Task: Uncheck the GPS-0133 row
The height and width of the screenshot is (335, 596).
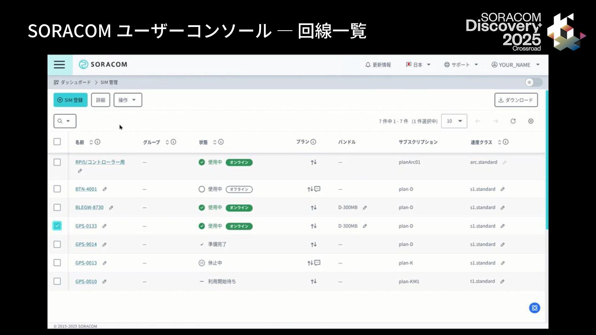Action: [x=57, y=226]
